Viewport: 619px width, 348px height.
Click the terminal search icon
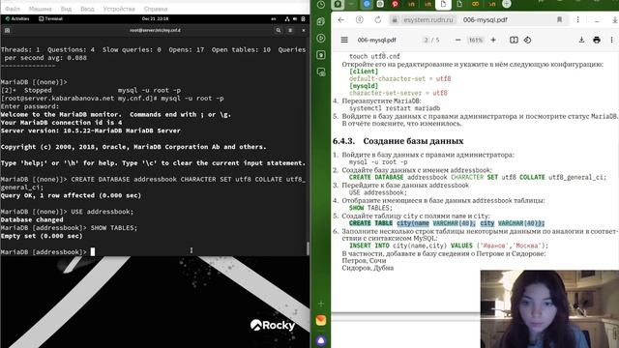pyautogui.click(x=279, y=30)
